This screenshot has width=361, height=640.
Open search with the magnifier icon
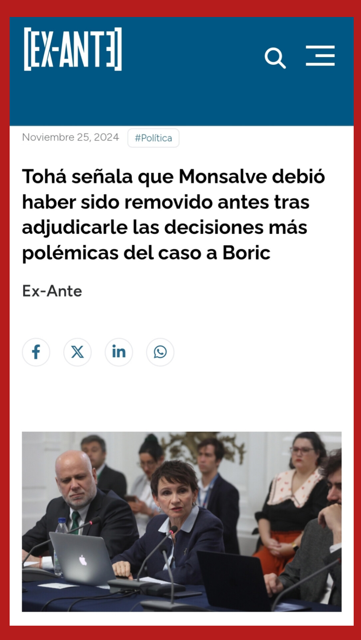275,58
